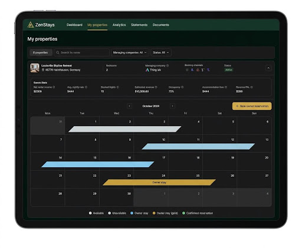
Task: Open the Estimated revenue info icon
Action: click(x=156, y=87)
